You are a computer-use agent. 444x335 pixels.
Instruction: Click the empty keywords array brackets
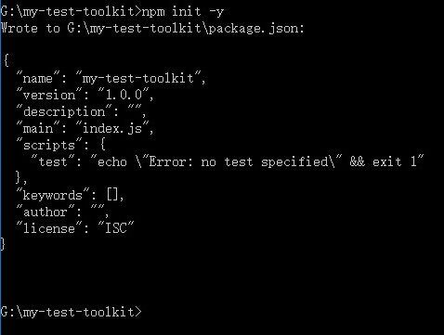click(x=112, y=195)
